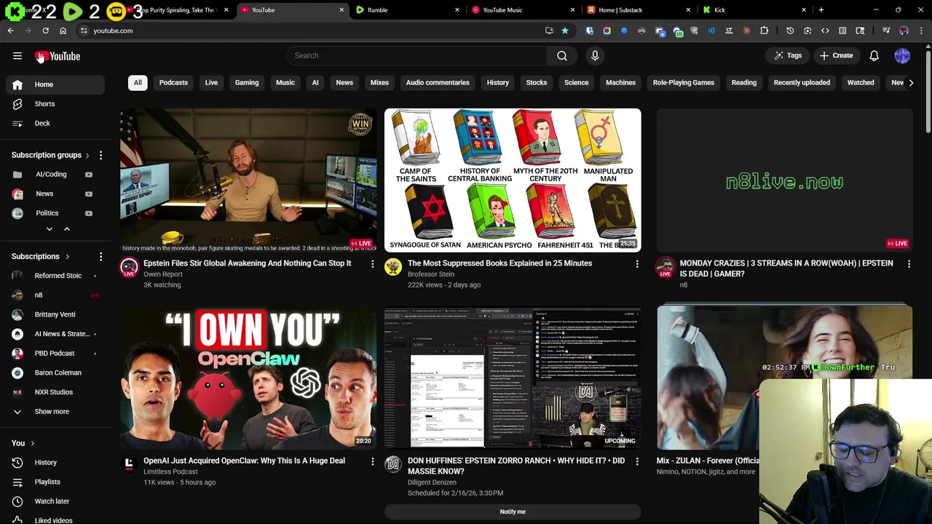Select the Music filter chip
932x524 pixels.
pyautogui.click(x=285, y=82)
